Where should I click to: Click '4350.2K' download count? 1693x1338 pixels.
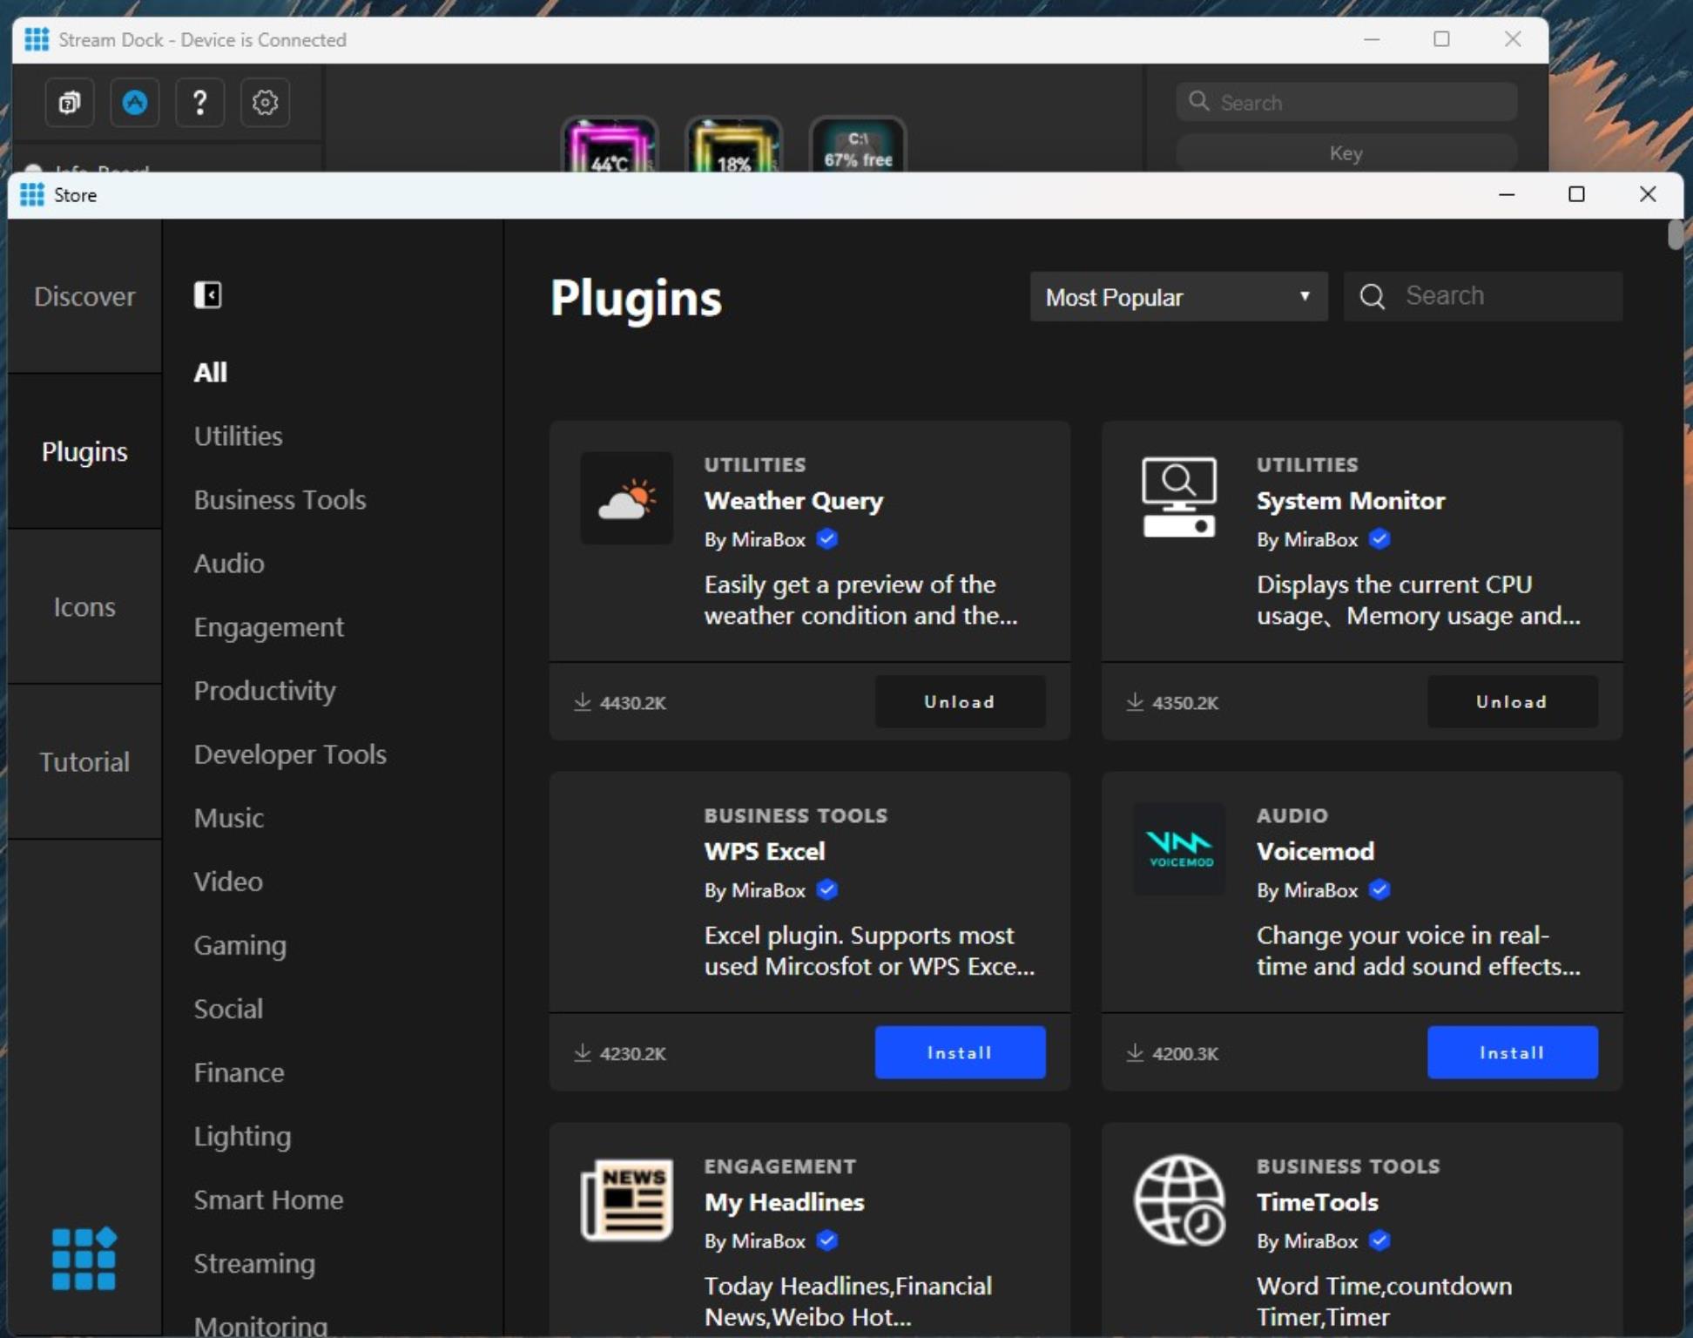[x=1185, y=703]
